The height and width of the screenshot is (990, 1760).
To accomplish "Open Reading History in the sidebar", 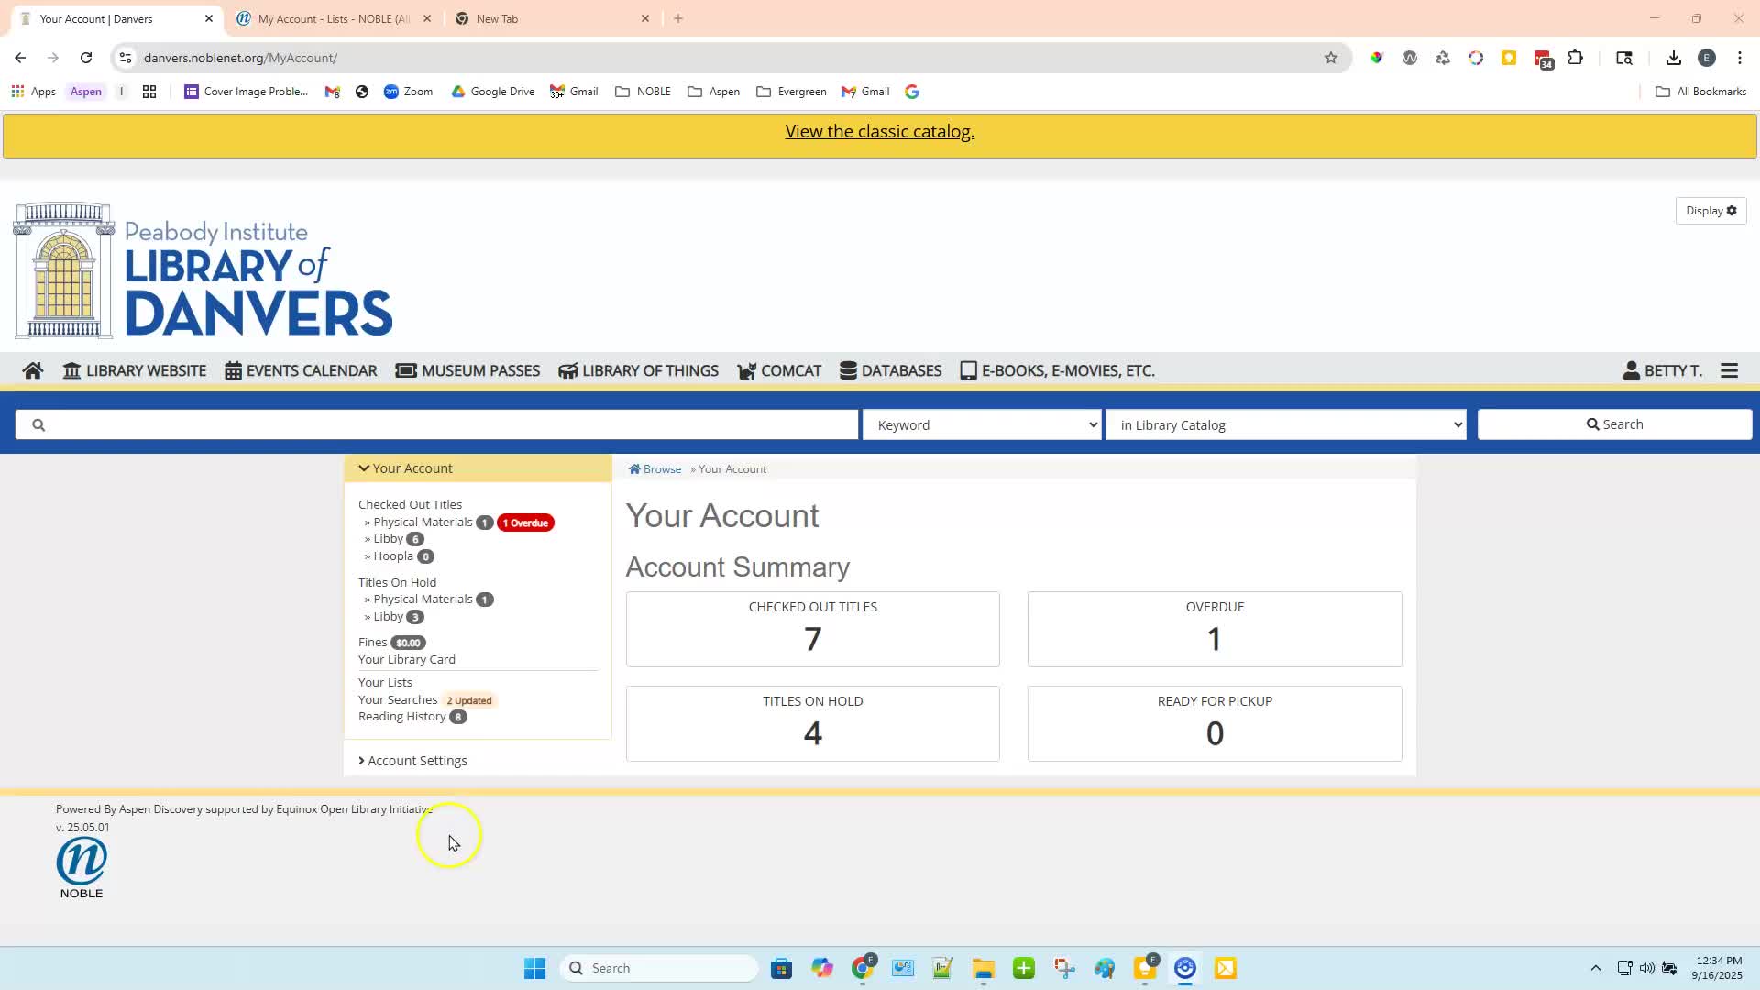I will (x=401, y=717).
